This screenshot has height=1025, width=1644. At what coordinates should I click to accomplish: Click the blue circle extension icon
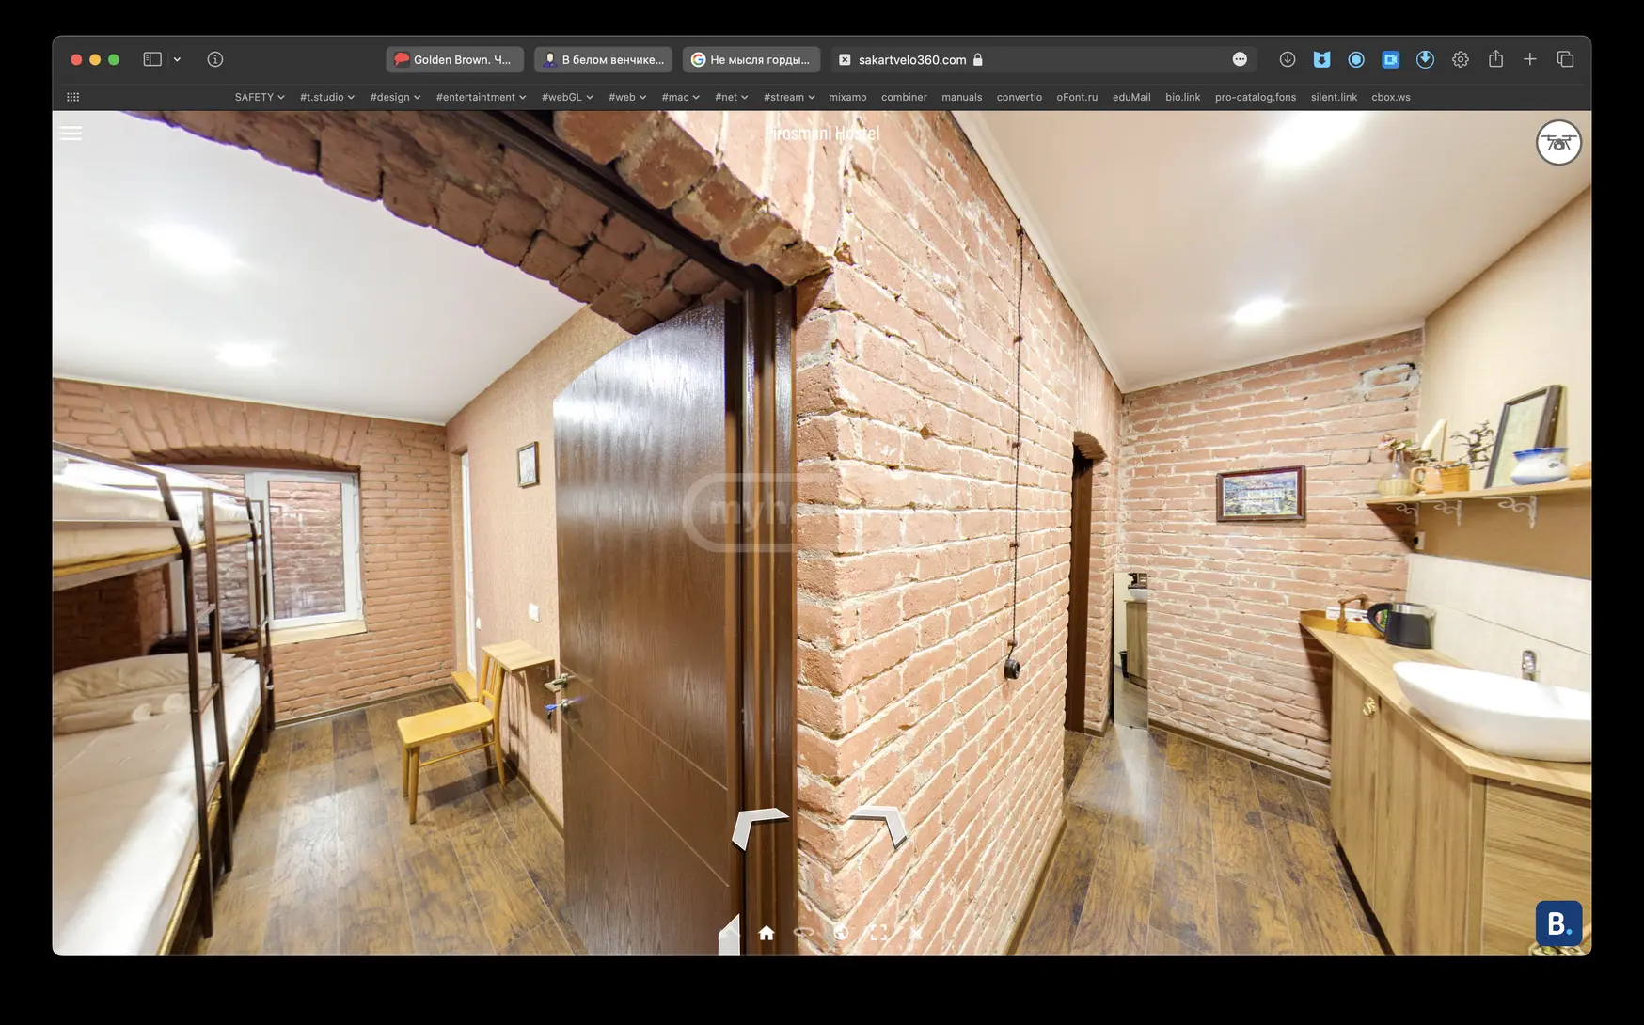point(1356,59)
